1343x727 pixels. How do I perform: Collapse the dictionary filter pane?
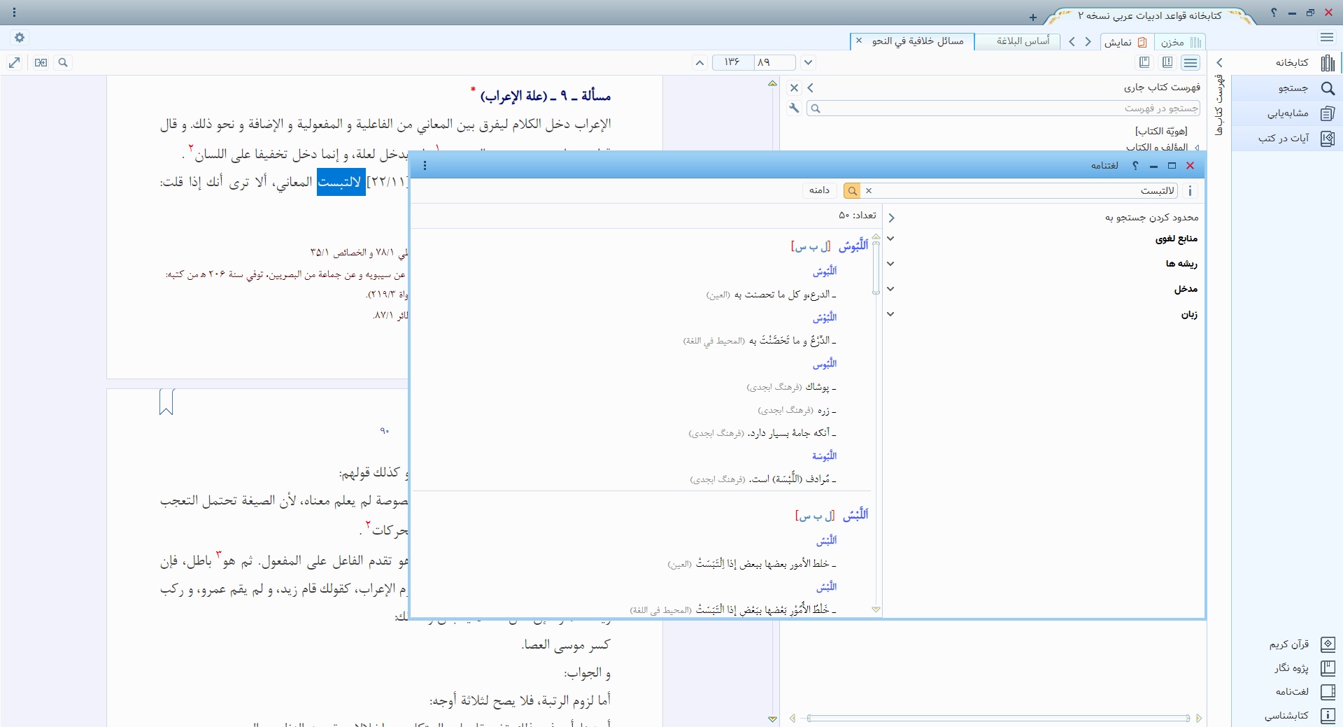pyautogui.click(x=891, y=218)
